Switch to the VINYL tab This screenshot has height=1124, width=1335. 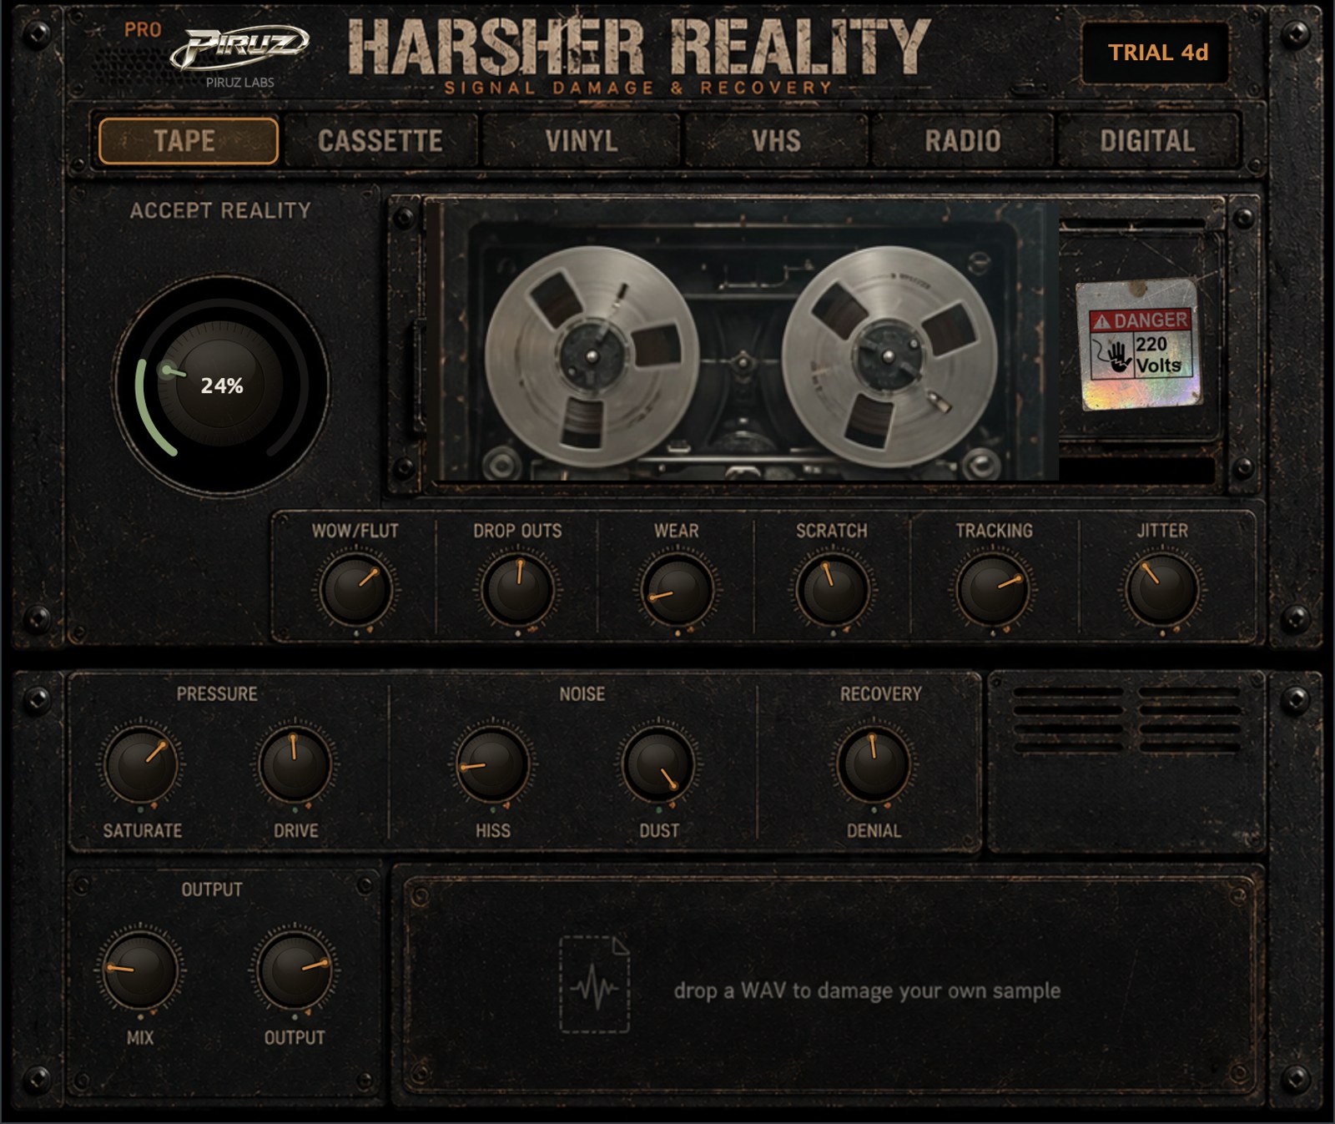point(582,141)
